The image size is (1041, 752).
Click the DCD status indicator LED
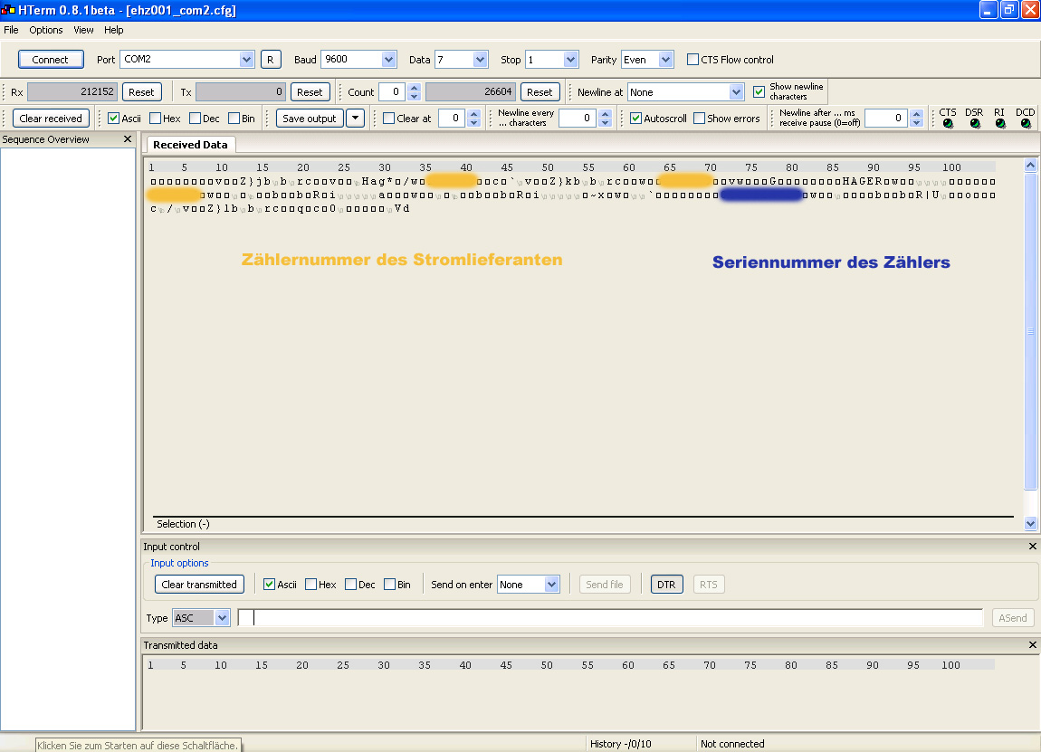[x=1025, y=124]
